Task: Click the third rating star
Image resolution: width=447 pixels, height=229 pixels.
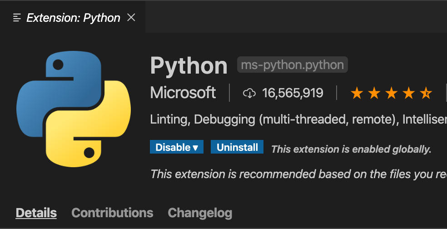Action: 391,94
